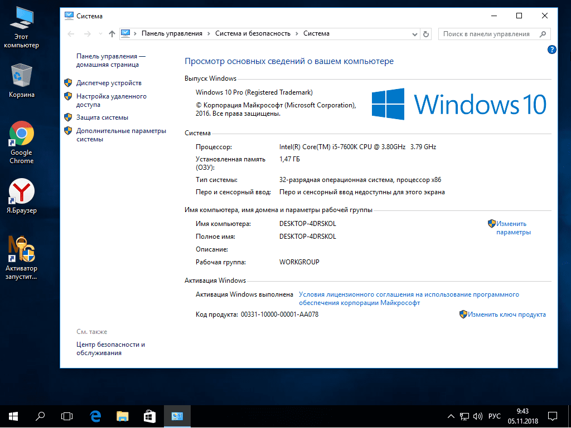571x428 pixels.
Task: Click the Windows Start button
Action: pyautogui.click(x=13, y=416)
